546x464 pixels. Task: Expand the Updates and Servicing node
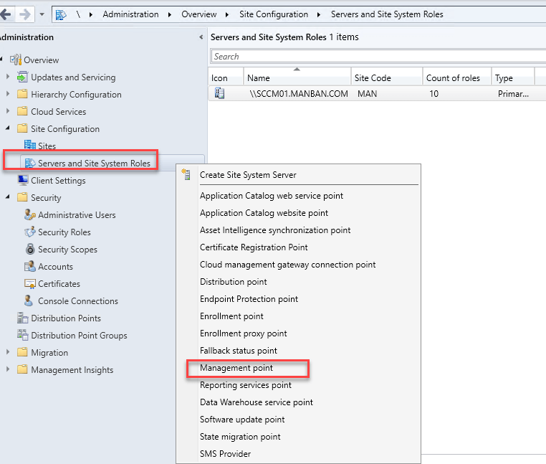[x=8, y=77]
